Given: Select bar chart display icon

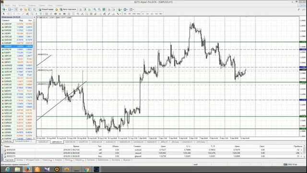Looking at the screenshot, I should [81, 9].
